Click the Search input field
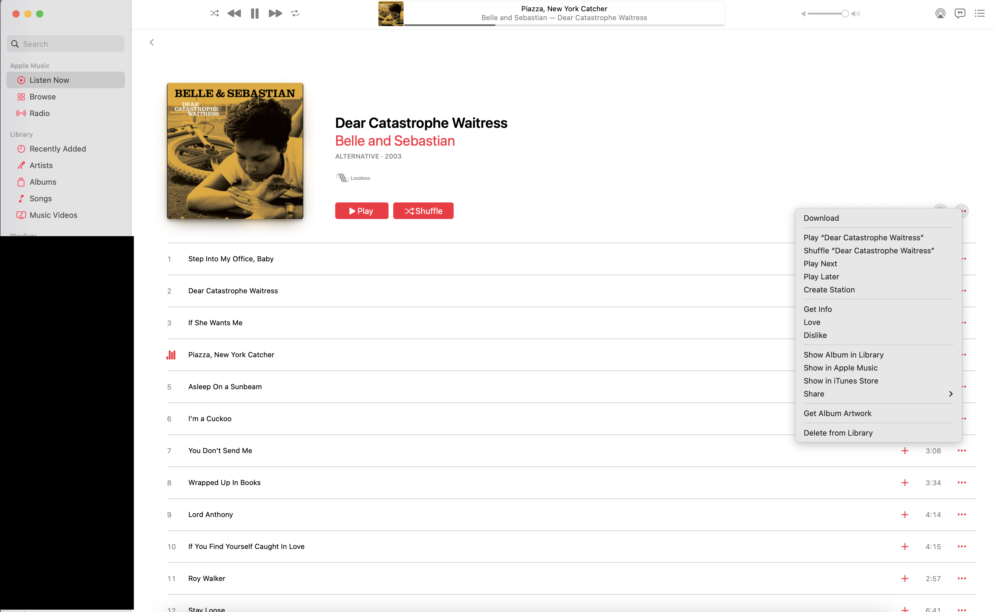This screenshot has height=612, width=995. click(x=66, y=44)
